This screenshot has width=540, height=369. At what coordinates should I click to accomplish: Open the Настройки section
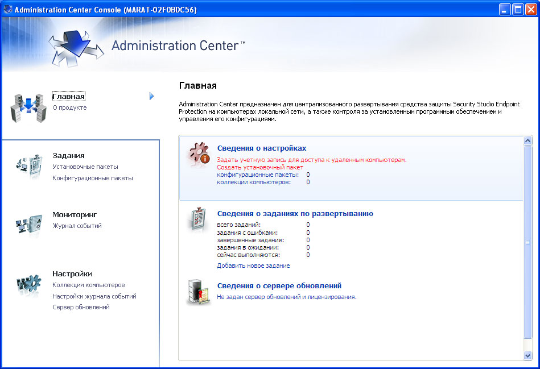click(x=72, y=274)
